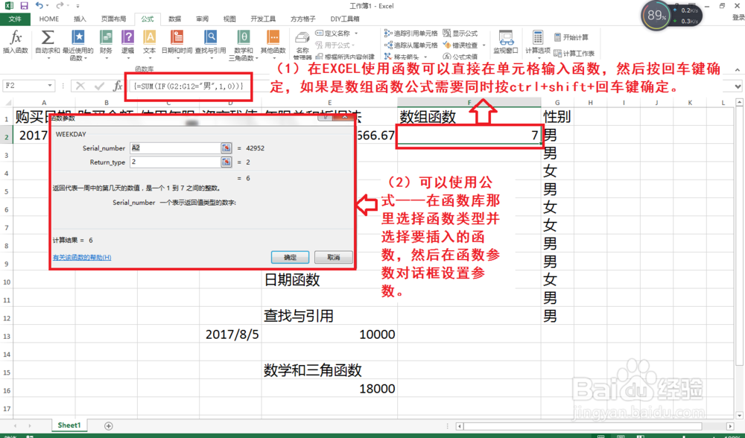Click the Save icon in quick access toolbar
This screenshot has width=745, height=438.
[x=24, y=6]
